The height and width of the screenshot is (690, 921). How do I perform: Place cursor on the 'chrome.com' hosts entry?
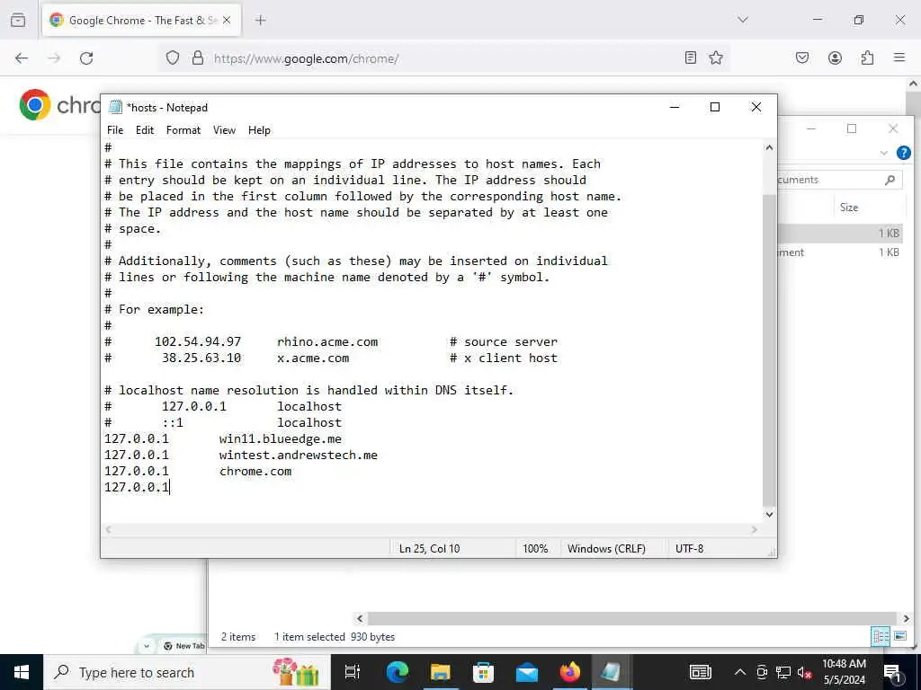coord(255,471)
